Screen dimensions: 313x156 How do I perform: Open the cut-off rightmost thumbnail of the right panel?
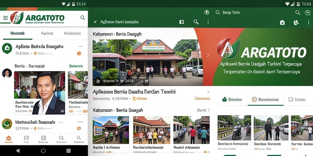click(302, 128)
